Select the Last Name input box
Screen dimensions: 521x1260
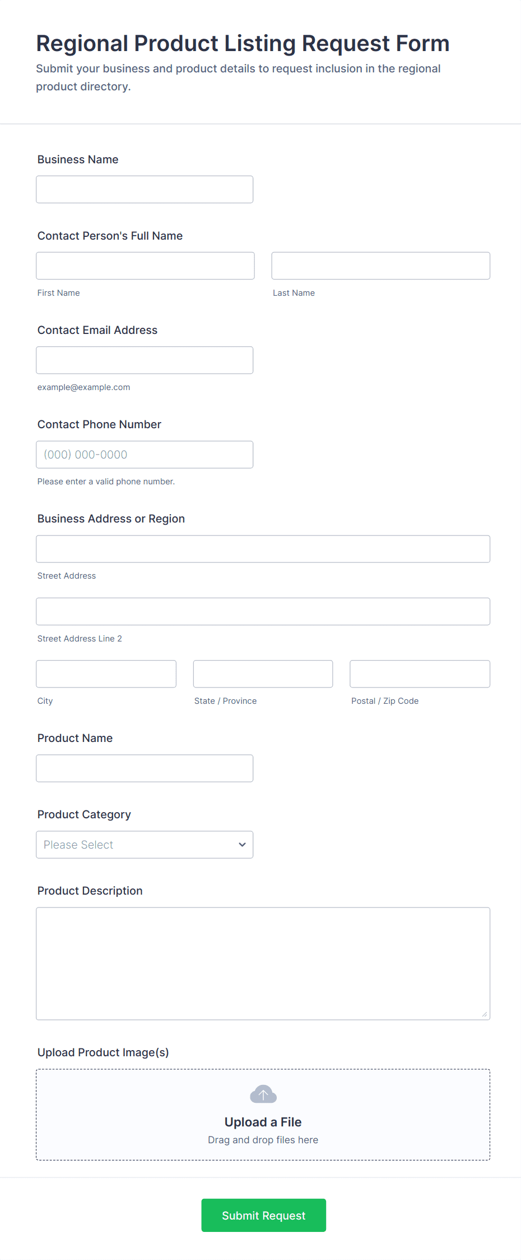(380, 266)
